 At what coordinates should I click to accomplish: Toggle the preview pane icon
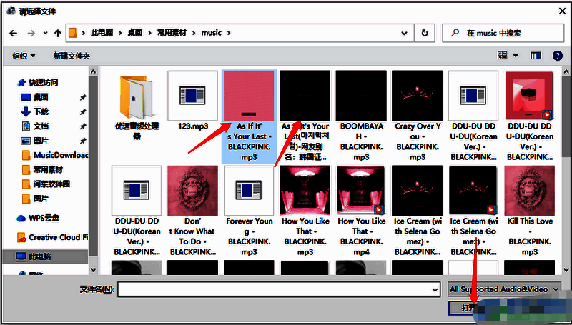pos(536,56)
